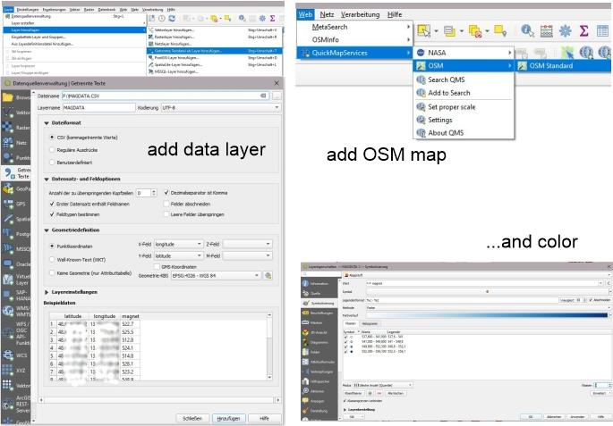
Task: Expand the Layereinstellungen section in data source dialog
Action: click(47, 292)
